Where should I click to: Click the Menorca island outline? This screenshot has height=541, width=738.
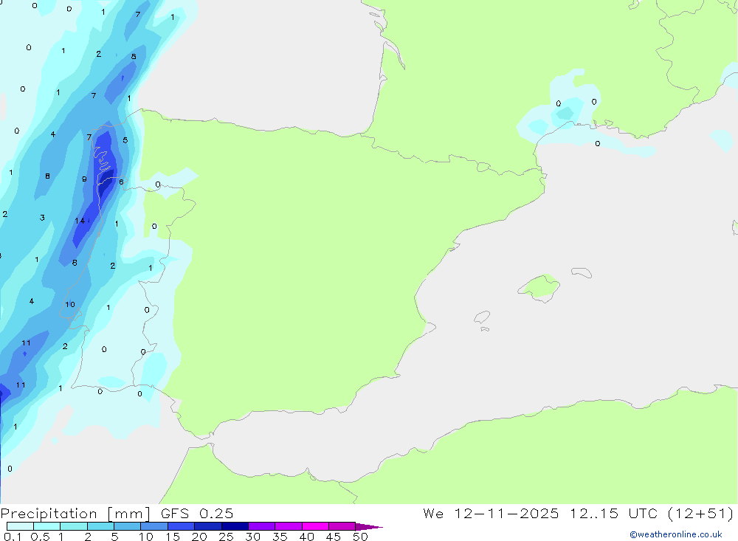582,272
